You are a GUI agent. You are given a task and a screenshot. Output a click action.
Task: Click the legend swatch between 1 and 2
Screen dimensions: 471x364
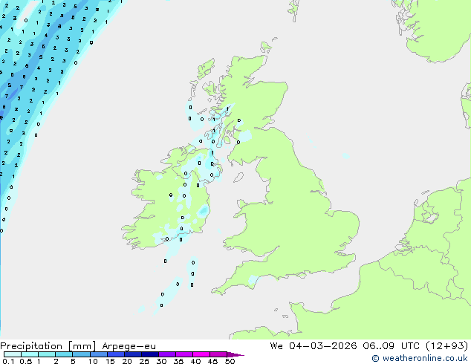point(47,354)
